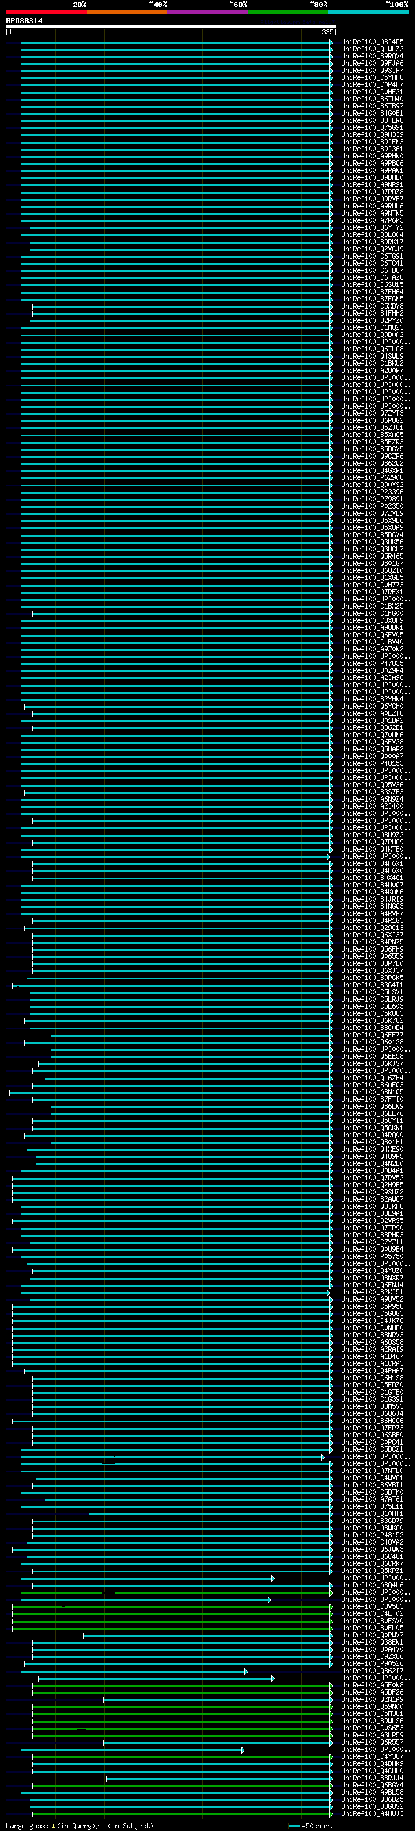Select hit label UniRef100_B6K7U2
The image size is (415, 1831).
click(x=372, y=1020)
